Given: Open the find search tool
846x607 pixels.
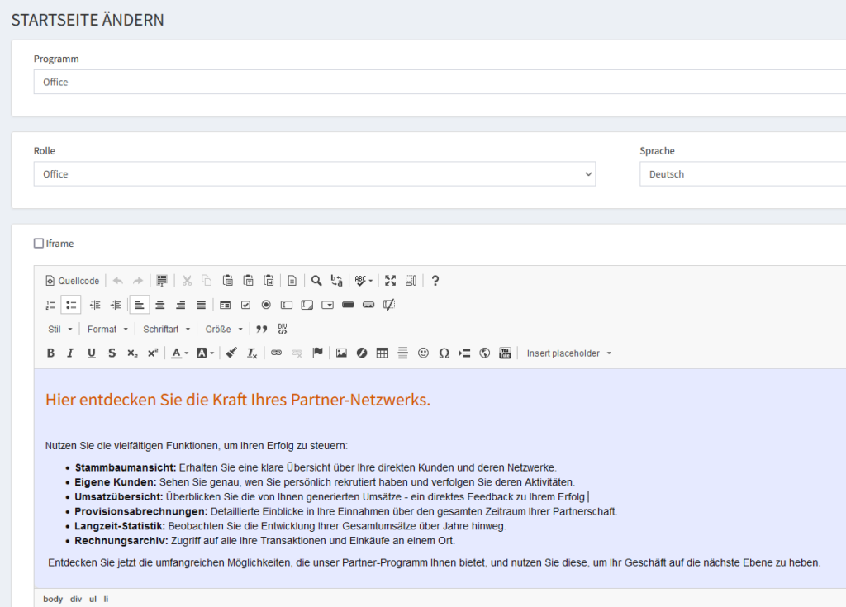Looking at the screenshot, I should [x=316, y=281].
